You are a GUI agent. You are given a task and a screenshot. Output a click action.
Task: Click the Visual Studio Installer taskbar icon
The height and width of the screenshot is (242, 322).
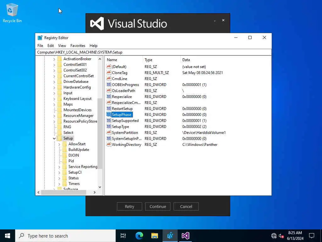[x=185, y=236]
